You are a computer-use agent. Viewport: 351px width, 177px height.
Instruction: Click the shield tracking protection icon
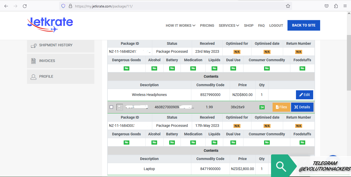tap(63, 6)
